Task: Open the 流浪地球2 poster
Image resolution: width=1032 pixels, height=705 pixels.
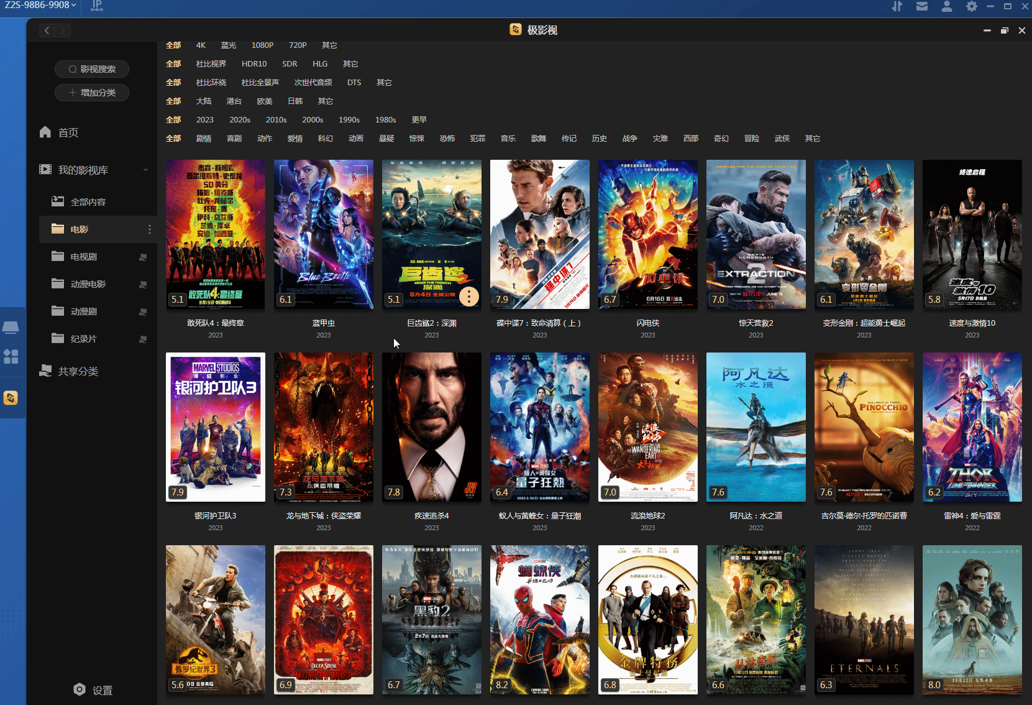Action: coord(648,427)
